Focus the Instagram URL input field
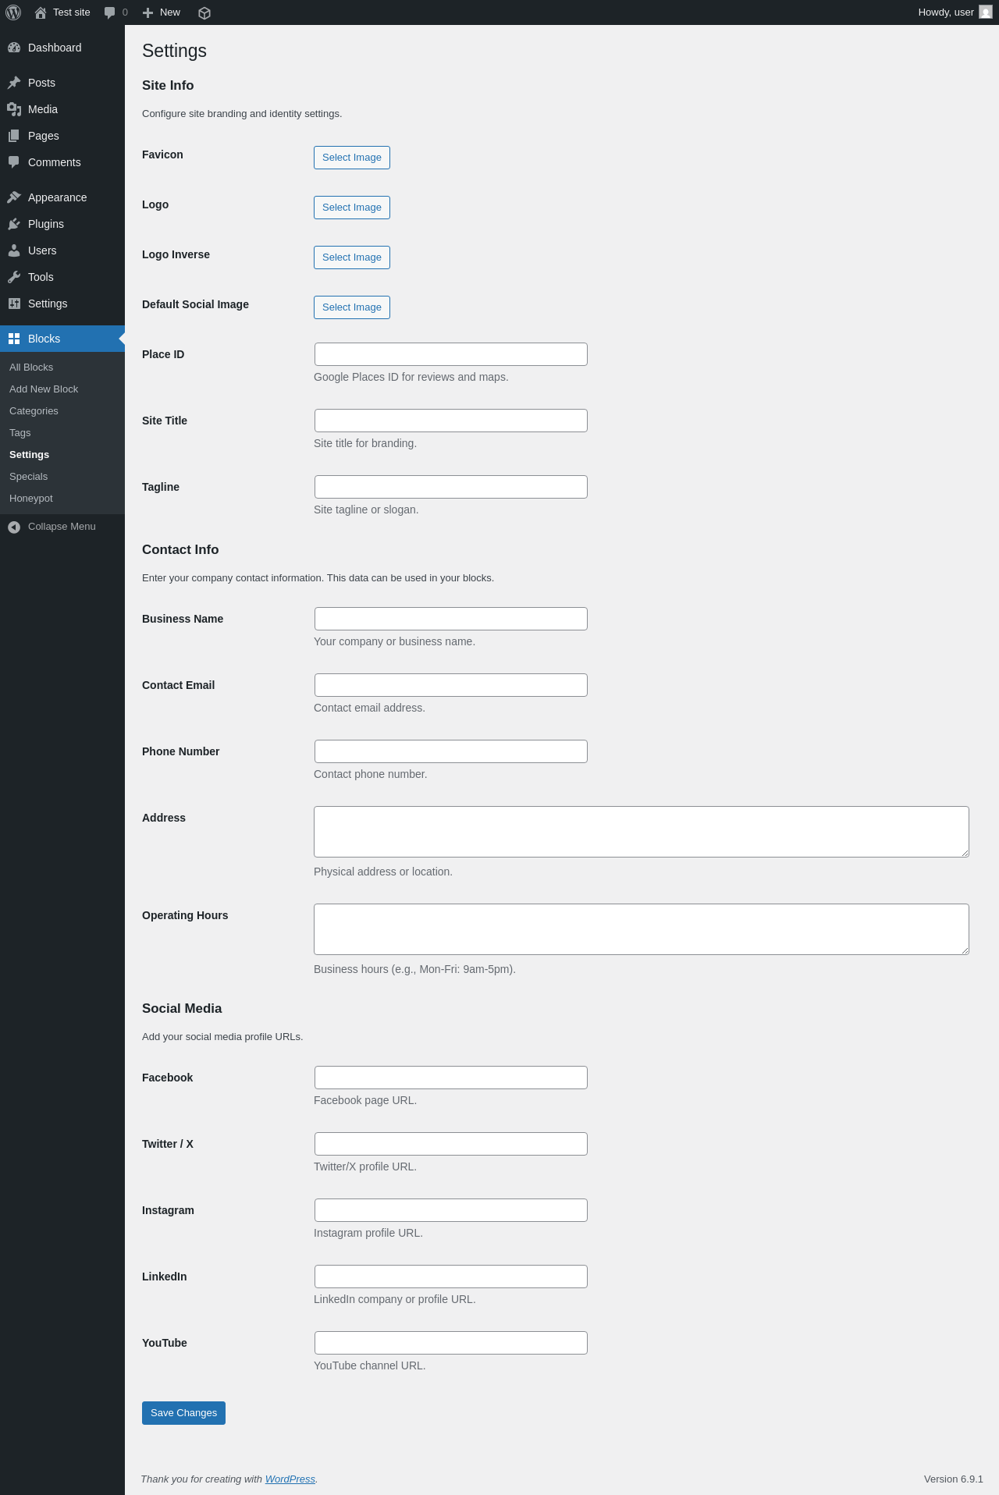999x1495 pixels. tap(451, 1210)
